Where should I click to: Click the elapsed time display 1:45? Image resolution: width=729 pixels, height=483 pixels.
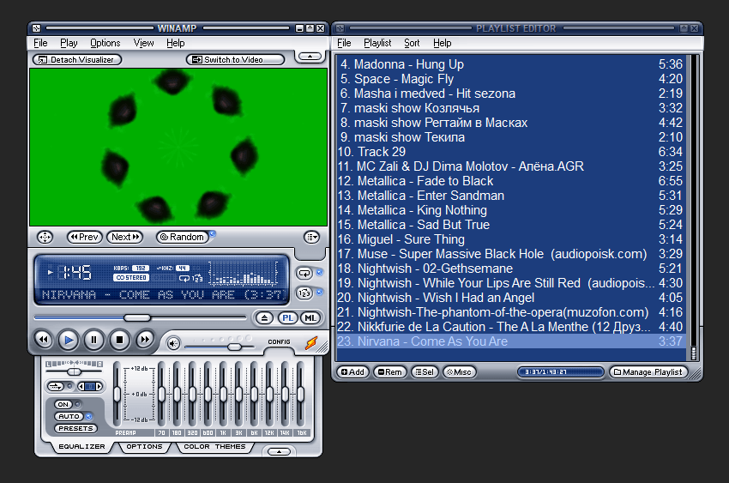pyautogui.click(x=76, y=273)
